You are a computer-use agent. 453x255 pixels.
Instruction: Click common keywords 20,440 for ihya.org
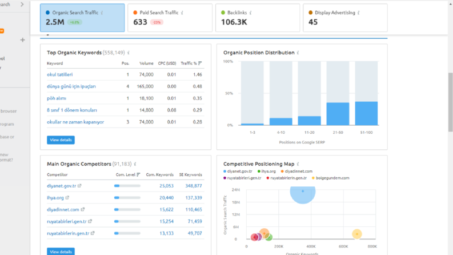[x=166, y=198]
